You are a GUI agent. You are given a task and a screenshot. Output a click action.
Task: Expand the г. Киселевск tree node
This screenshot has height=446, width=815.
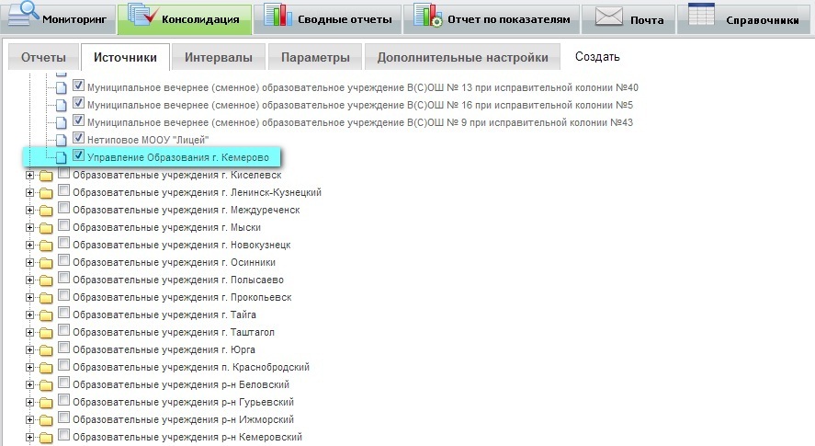(29, 176)
